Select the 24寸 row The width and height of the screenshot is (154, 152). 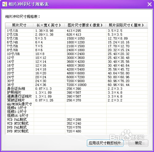tap(76, 77)
